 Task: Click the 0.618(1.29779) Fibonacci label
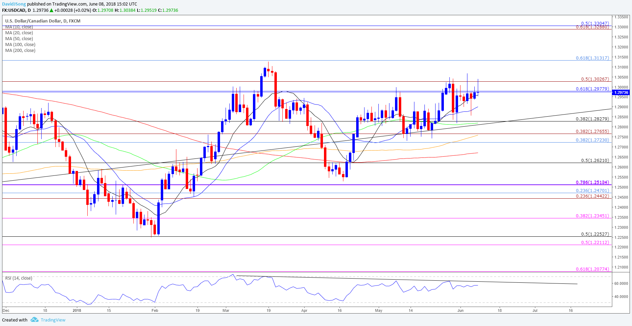[592, 89]
